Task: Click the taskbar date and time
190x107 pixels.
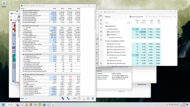Action: pos(183,105)
